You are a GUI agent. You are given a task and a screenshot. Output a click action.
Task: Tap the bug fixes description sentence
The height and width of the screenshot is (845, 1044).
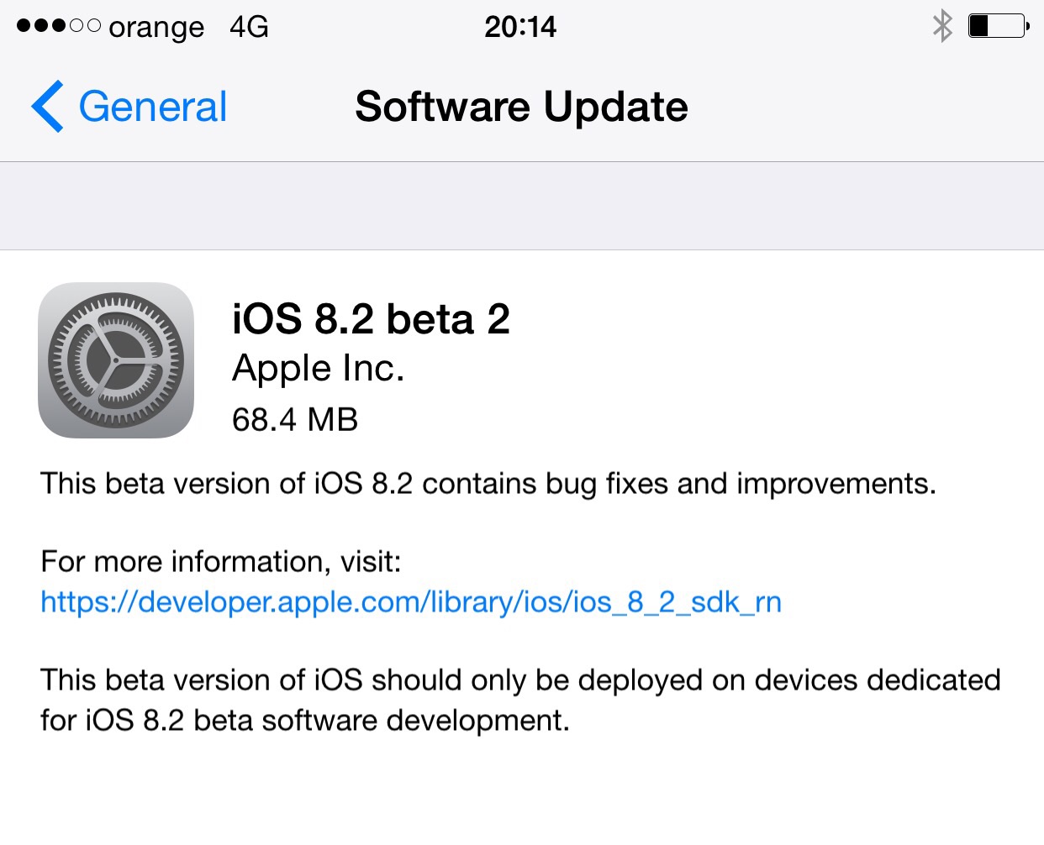click(488, 485)
